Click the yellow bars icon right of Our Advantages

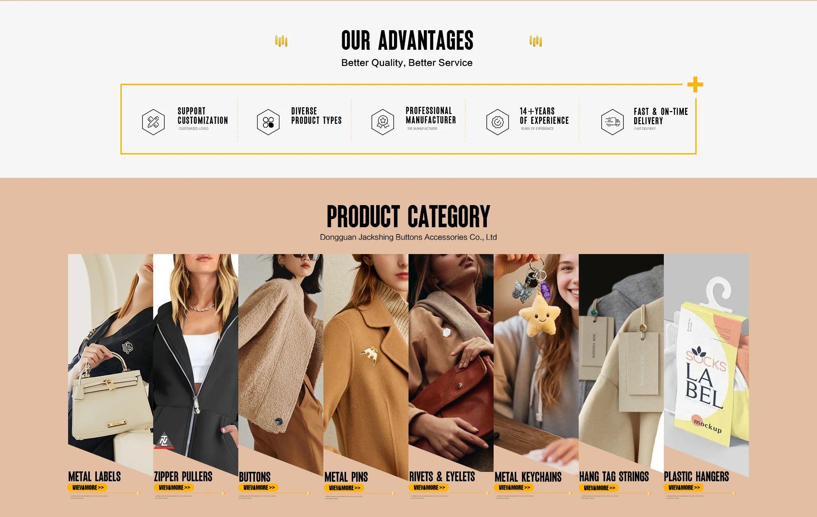(x=536, y=41)
